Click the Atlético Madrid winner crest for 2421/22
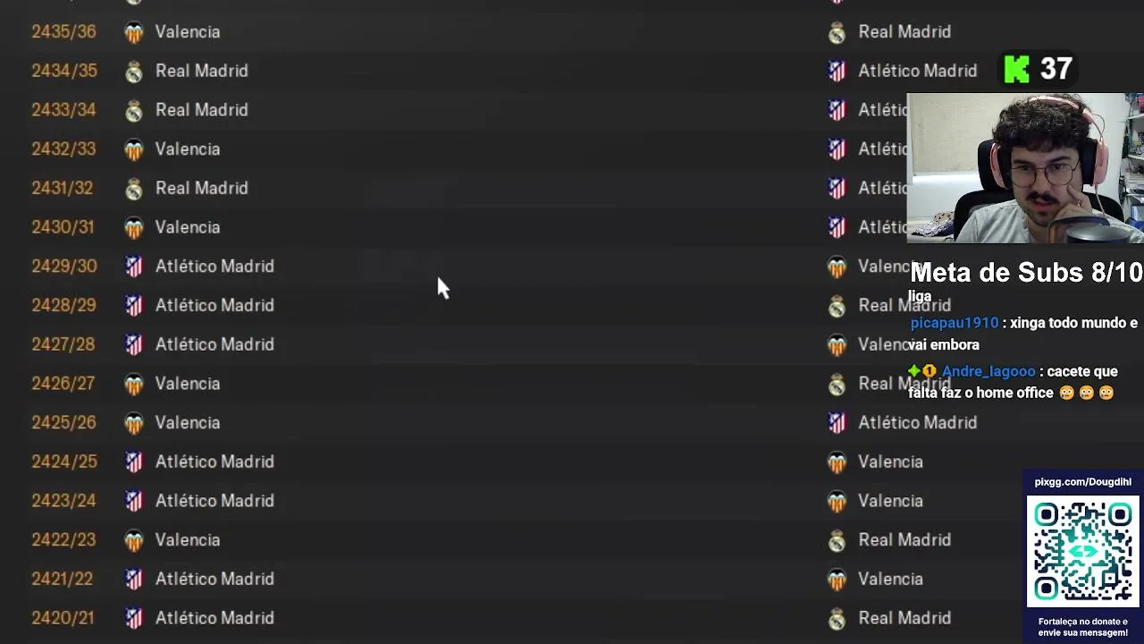 [134, 580]
